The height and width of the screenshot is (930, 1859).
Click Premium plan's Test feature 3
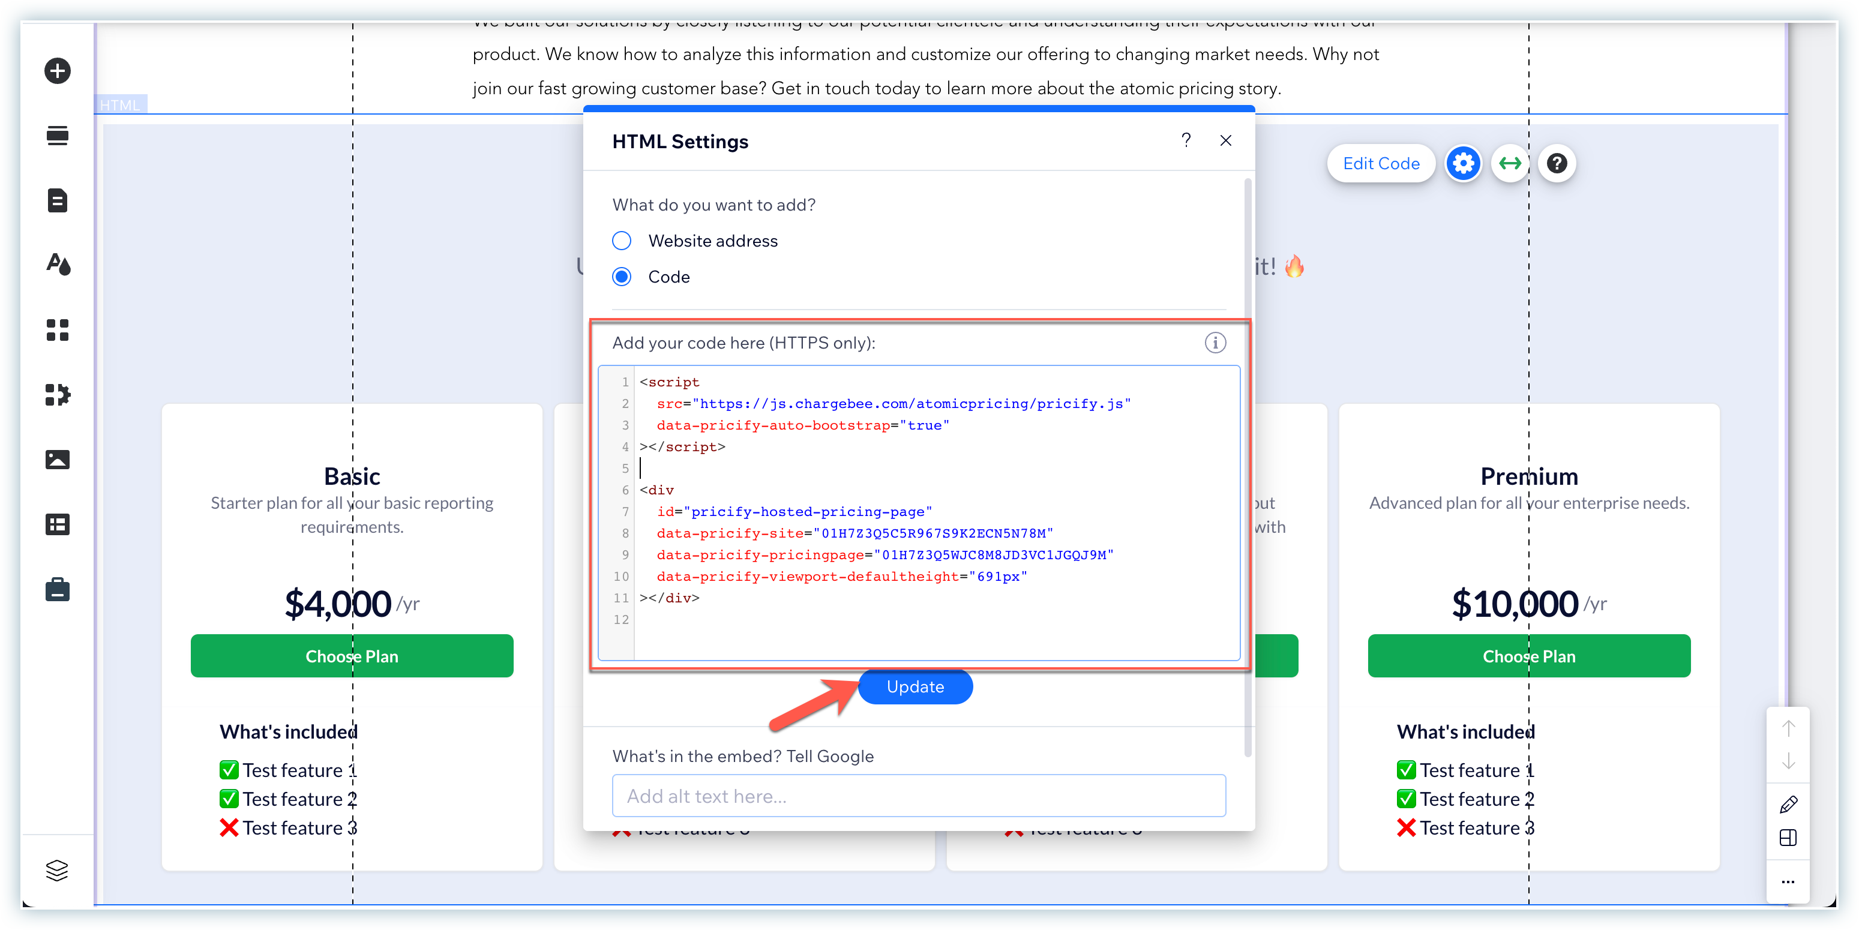[x=1465, y=827]
